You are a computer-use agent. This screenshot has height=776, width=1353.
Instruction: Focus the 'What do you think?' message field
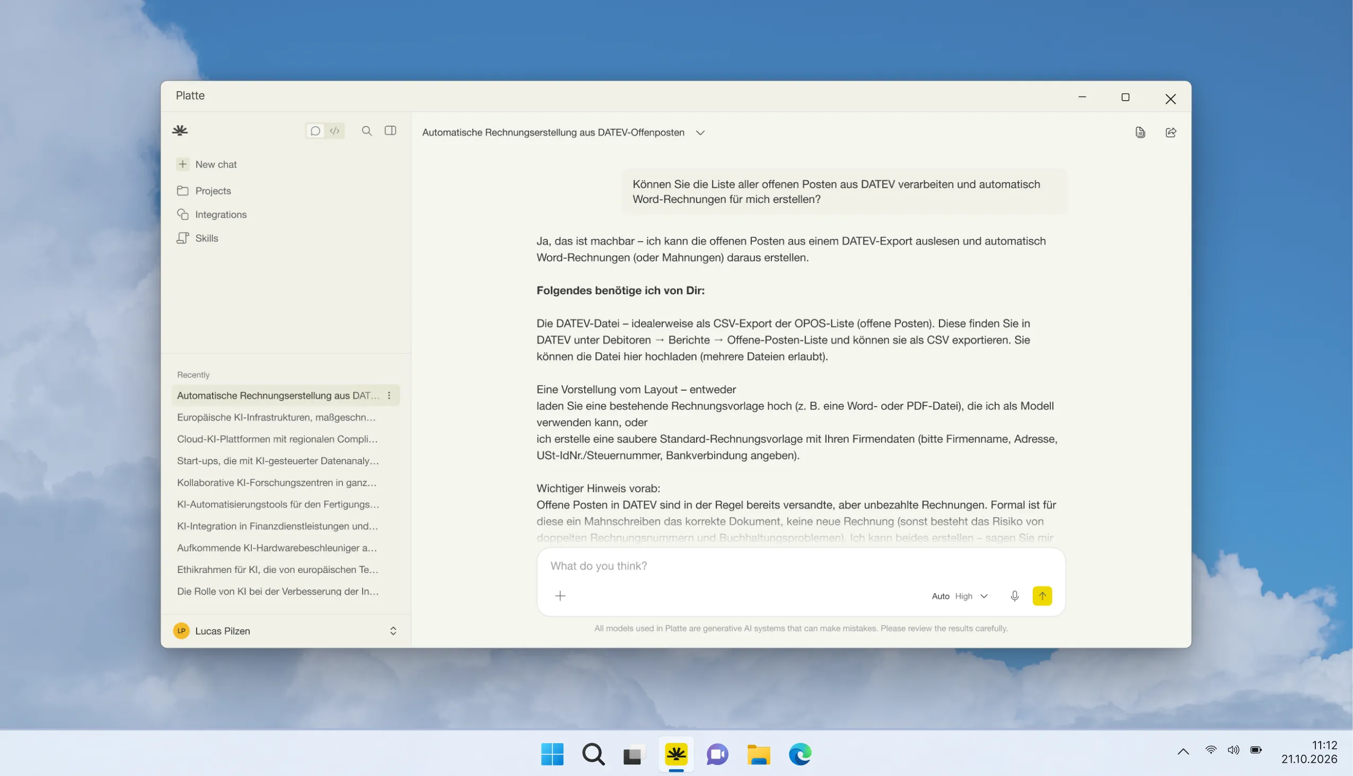(x=800, y=566)
